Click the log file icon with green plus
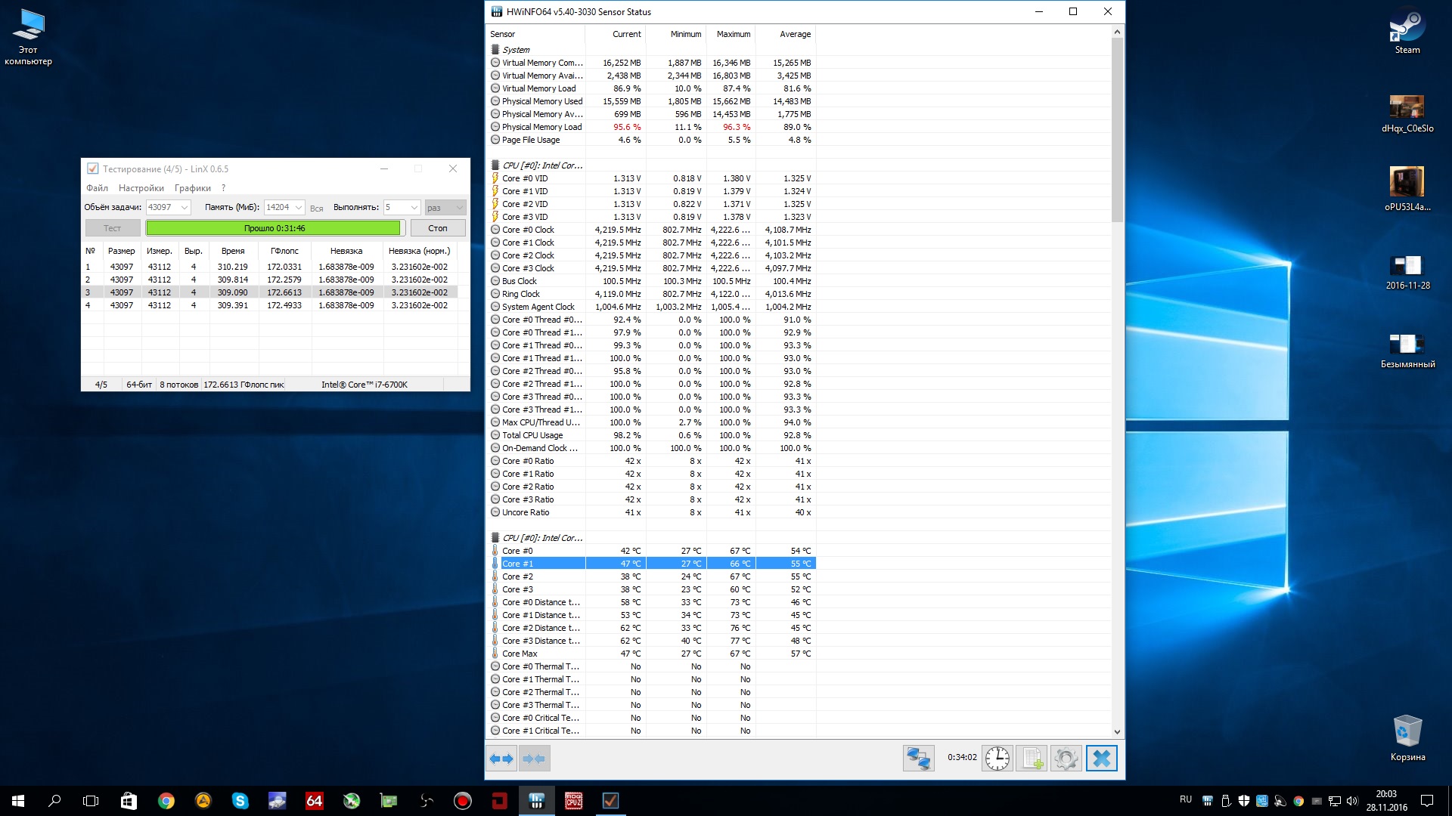The image size is (1452, 816). [1032, 758]
